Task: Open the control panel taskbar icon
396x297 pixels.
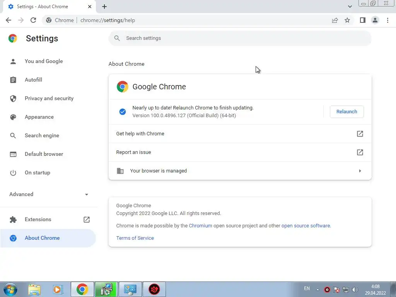Action: coord(130,289)
